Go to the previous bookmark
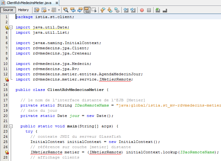Screen dimensions: 221x161 (x=103, y=10)
